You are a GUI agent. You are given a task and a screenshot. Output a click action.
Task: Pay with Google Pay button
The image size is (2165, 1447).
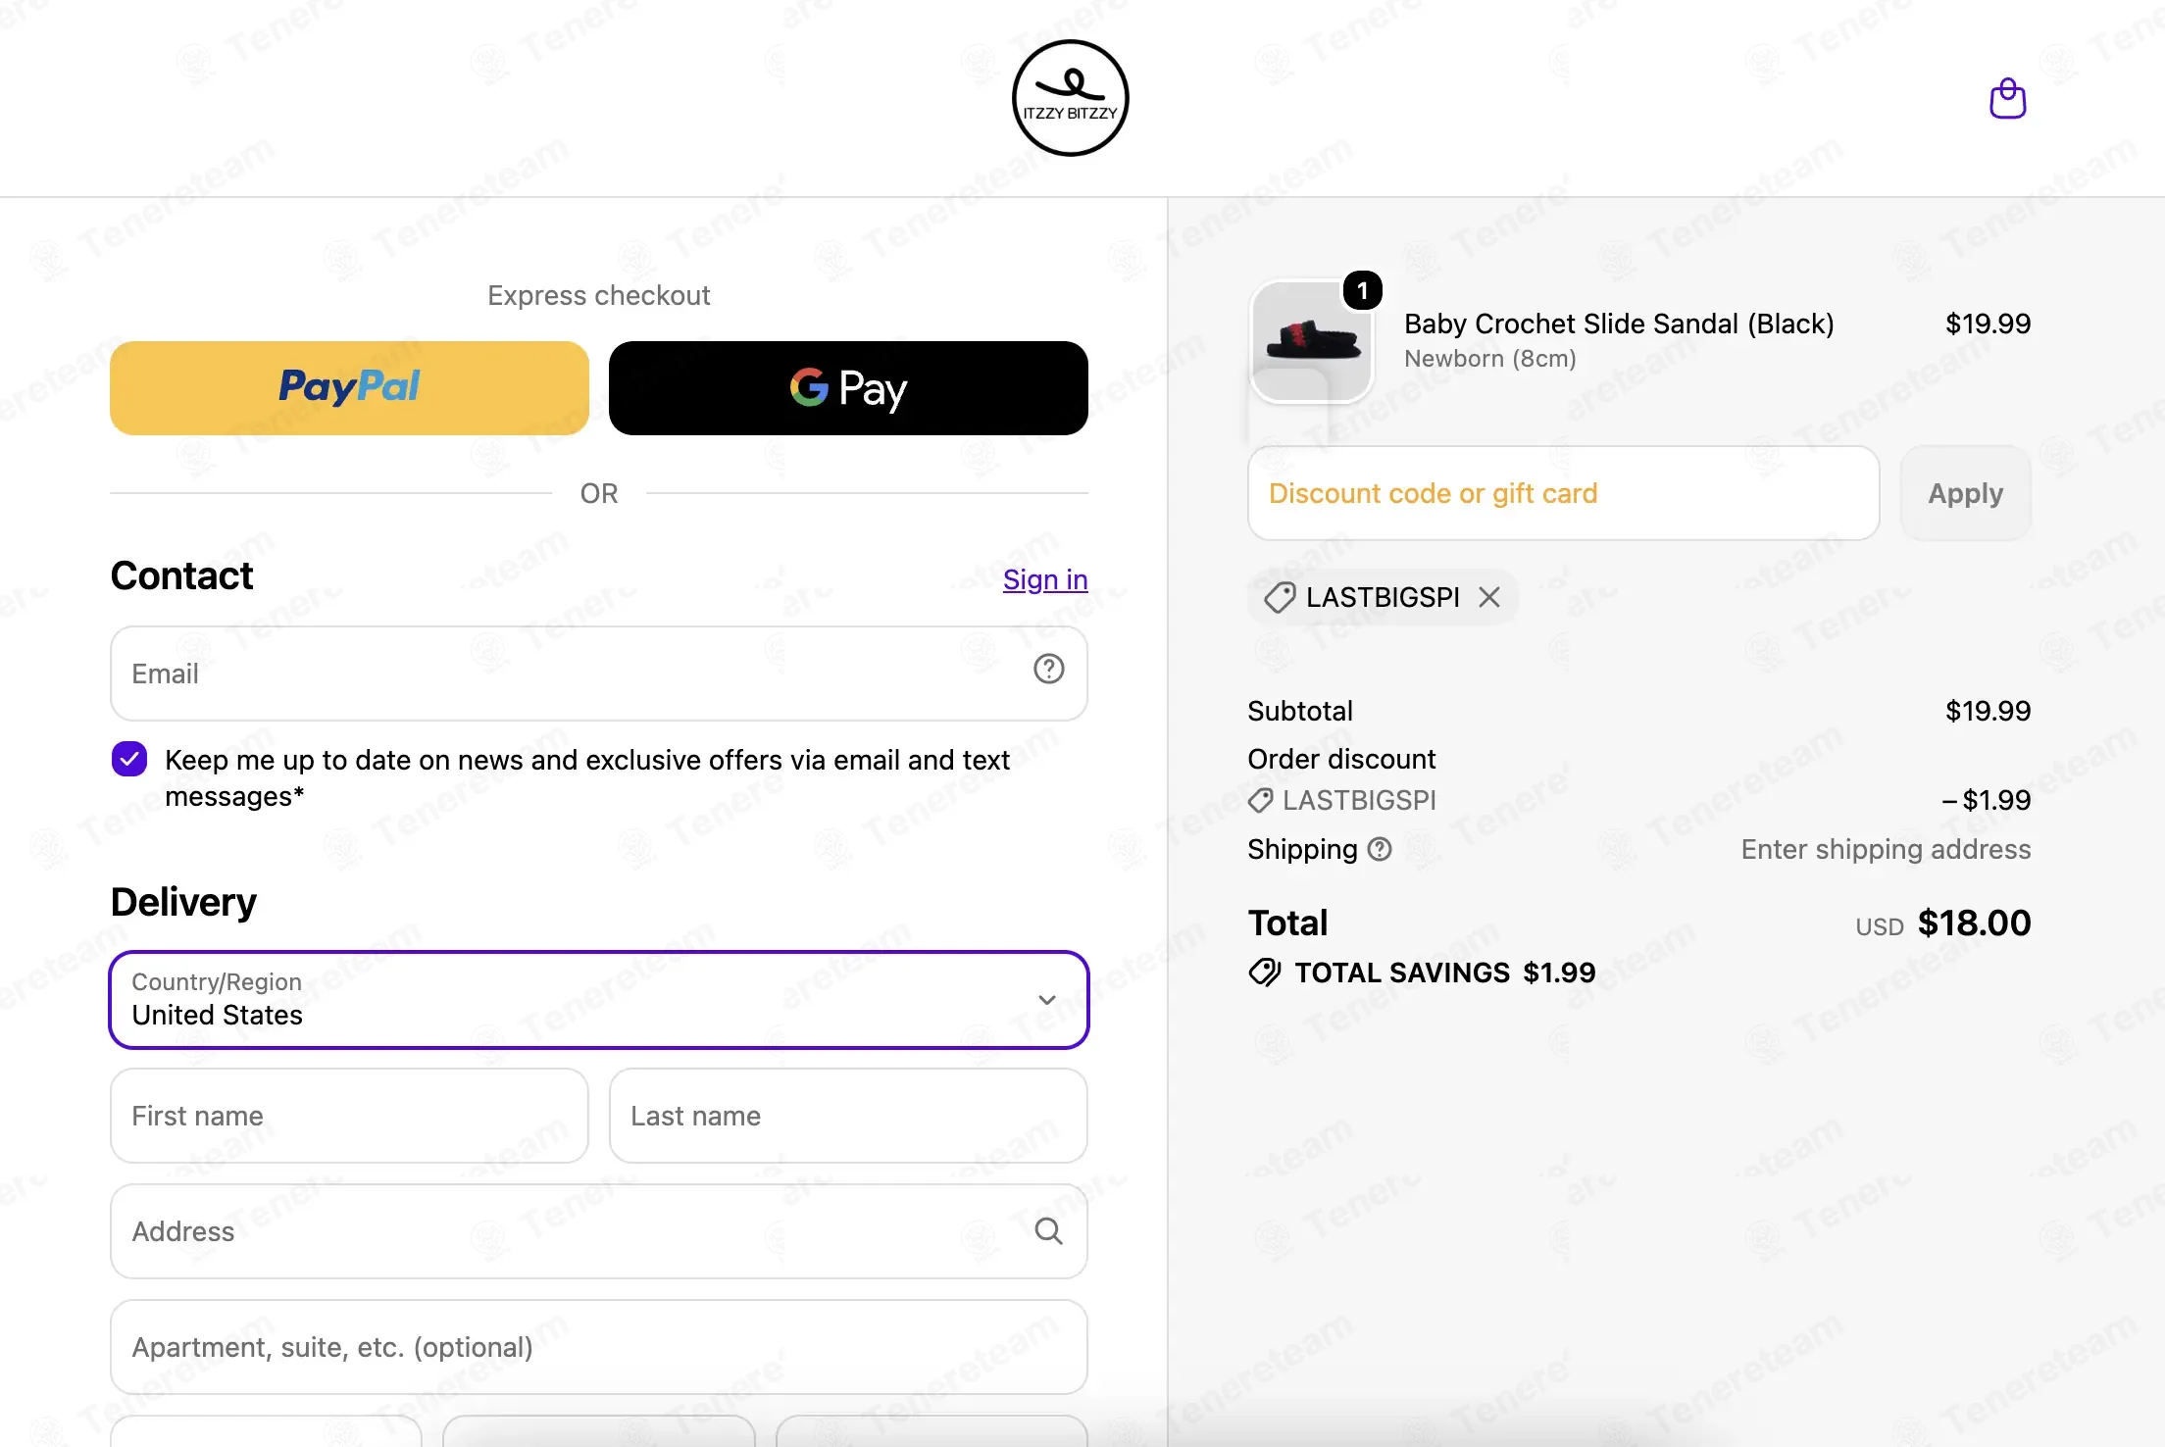[x=848, y=388]
